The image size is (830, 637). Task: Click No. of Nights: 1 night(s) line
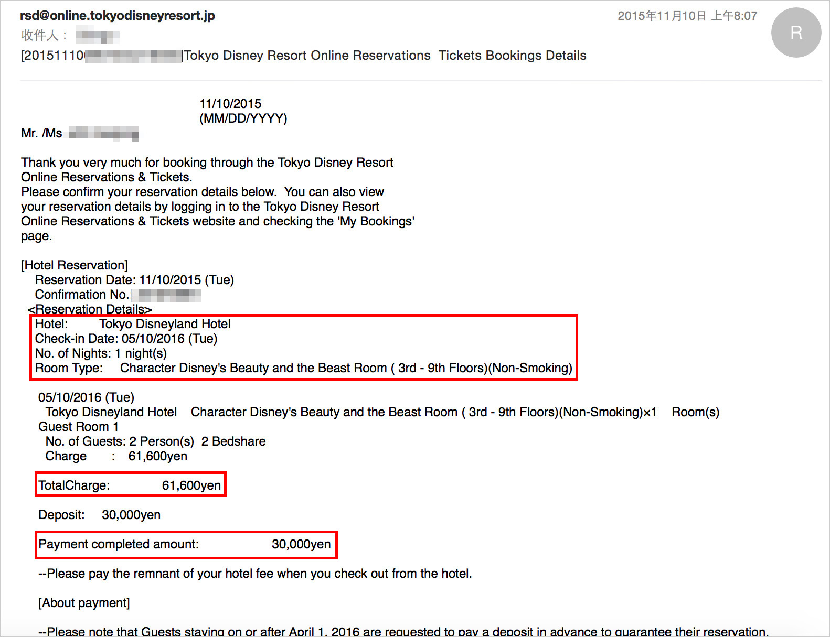click(x=101, y=353)
